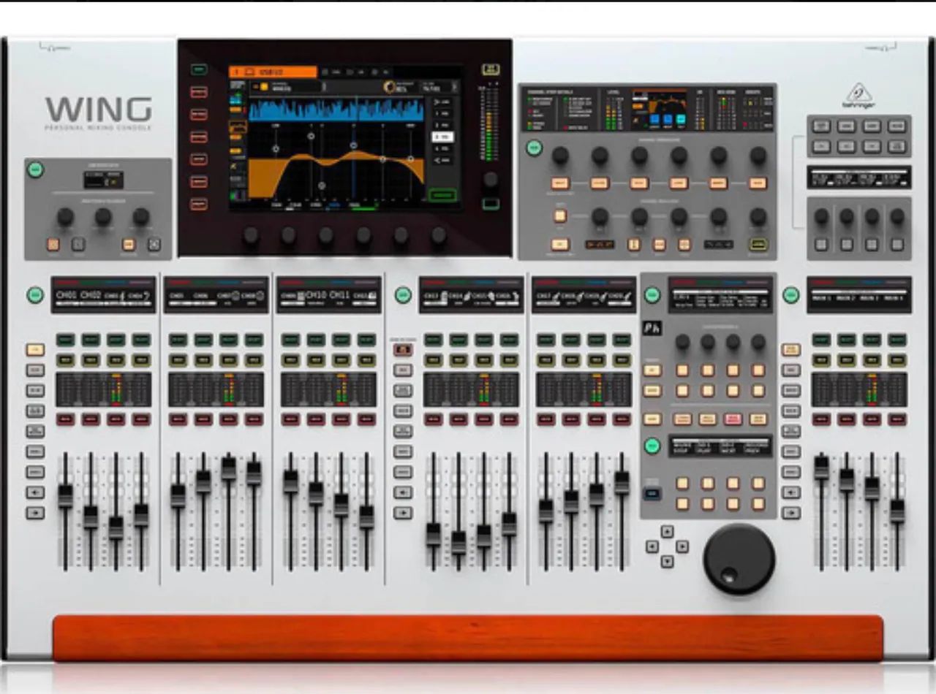This screenshot has height=694, width=936.
Task: Click the left-arrow layer button in the leftmost button column
Action: 35,492
